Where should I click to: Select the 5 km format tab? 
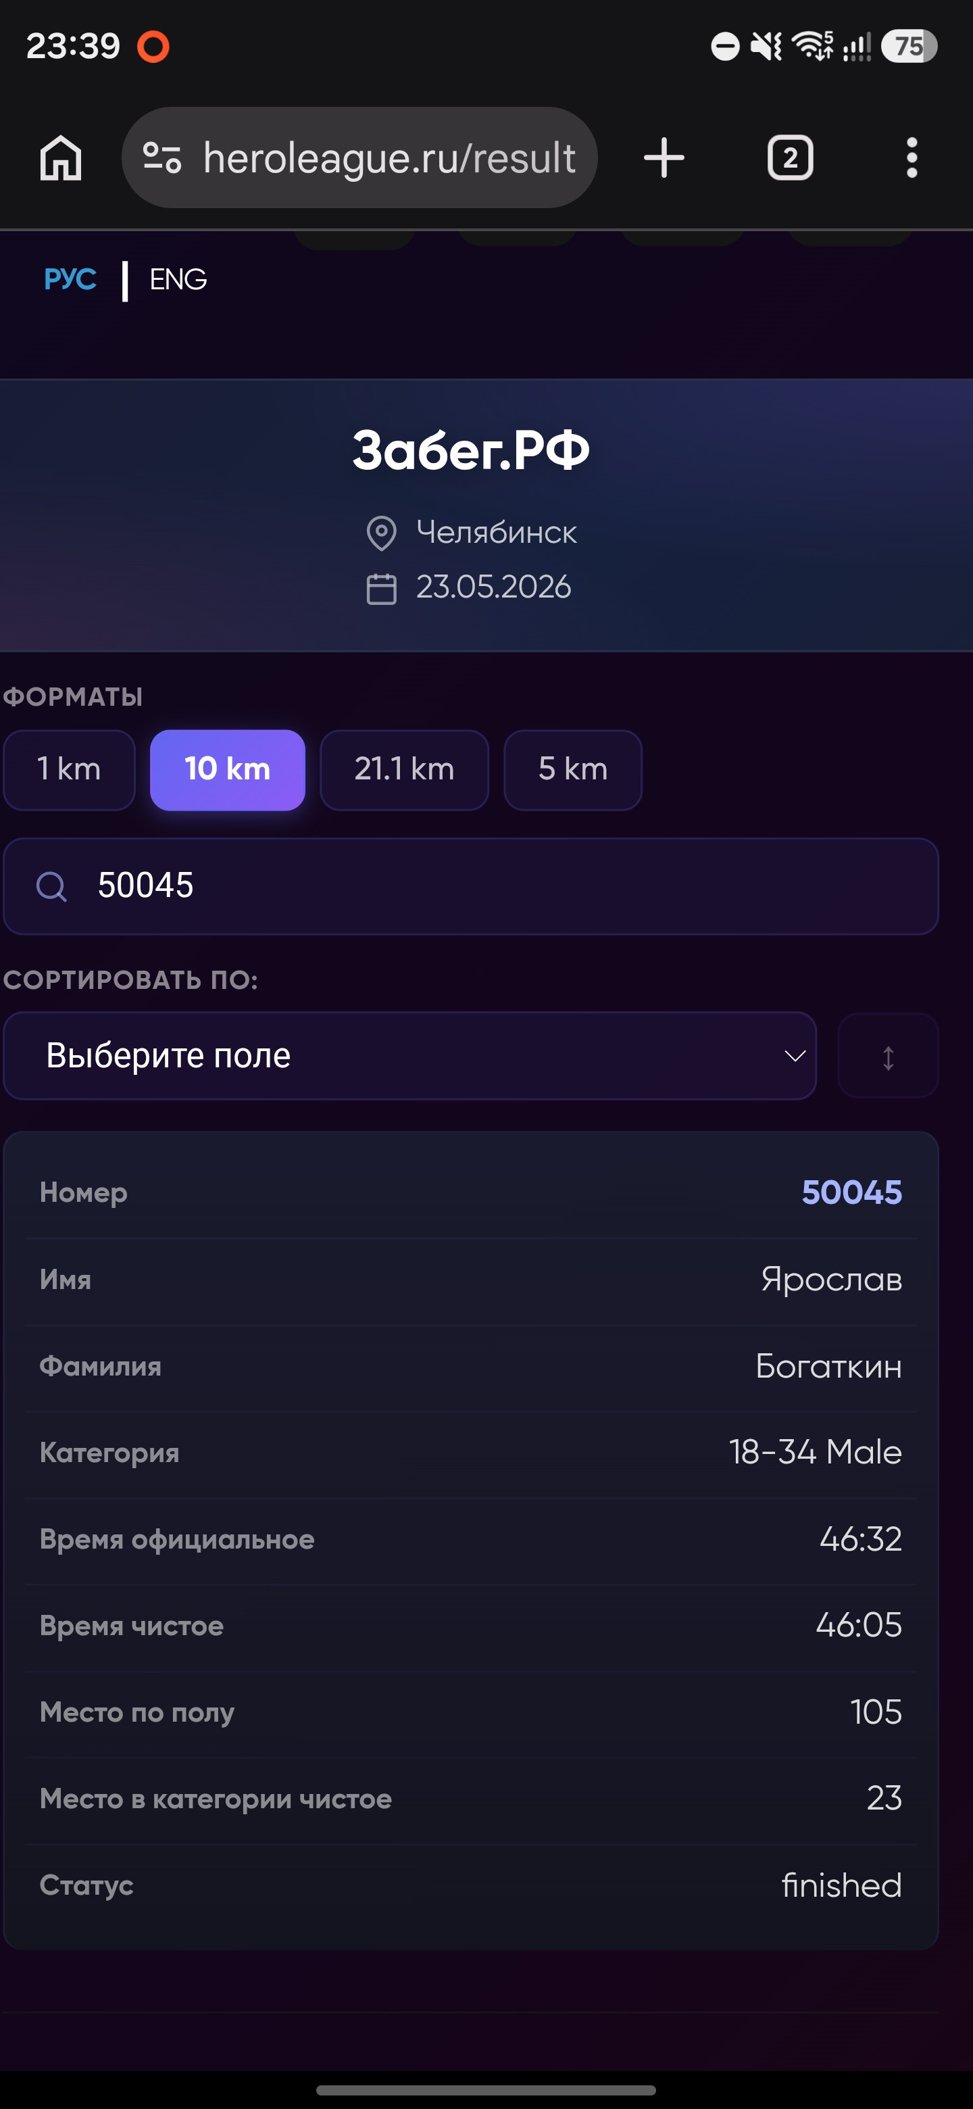point(573,770)
